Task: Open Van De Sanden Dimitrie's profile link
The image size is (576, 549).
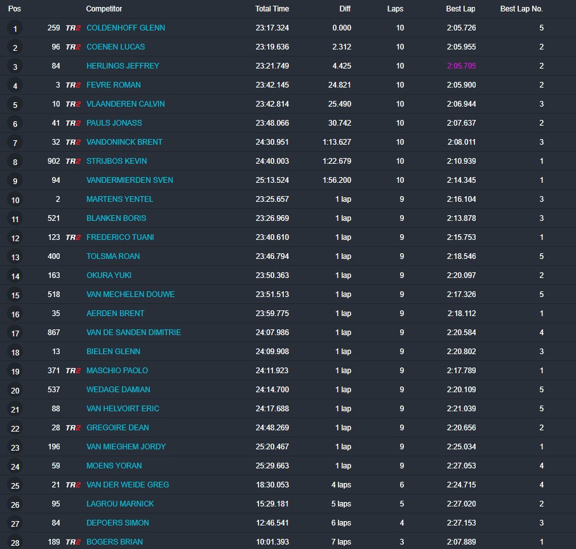Action: (133, 333)
